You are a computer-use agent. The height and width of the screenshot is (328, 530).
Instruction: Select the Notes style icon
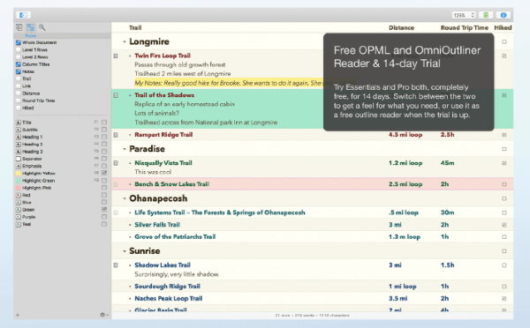pyautogui.click(x=19, y=71)
